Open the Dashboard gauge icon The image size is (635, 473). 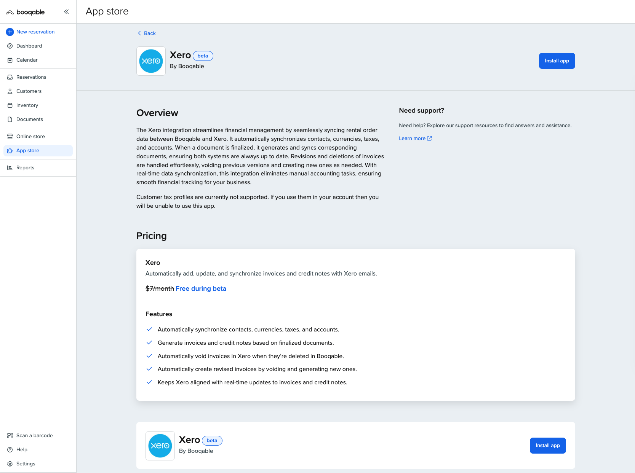tap(10, 46)
